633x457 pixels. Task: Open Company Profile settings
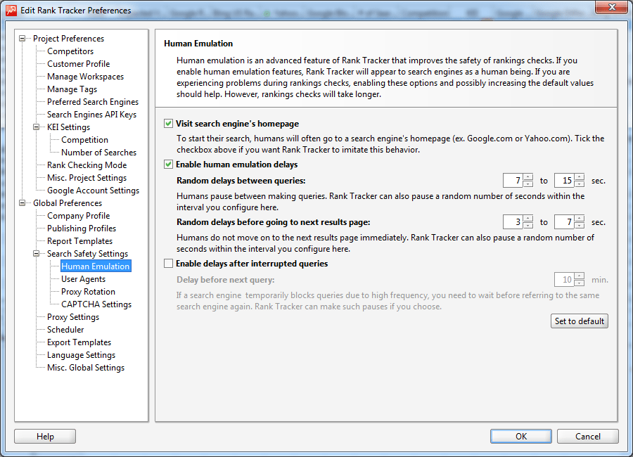[x=78, y=216]
